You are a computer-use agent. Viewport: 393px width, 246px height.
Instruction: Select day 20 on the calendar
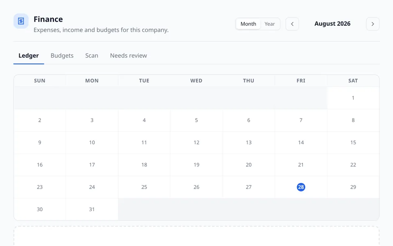pyautogui.click(x=248, y=165)
